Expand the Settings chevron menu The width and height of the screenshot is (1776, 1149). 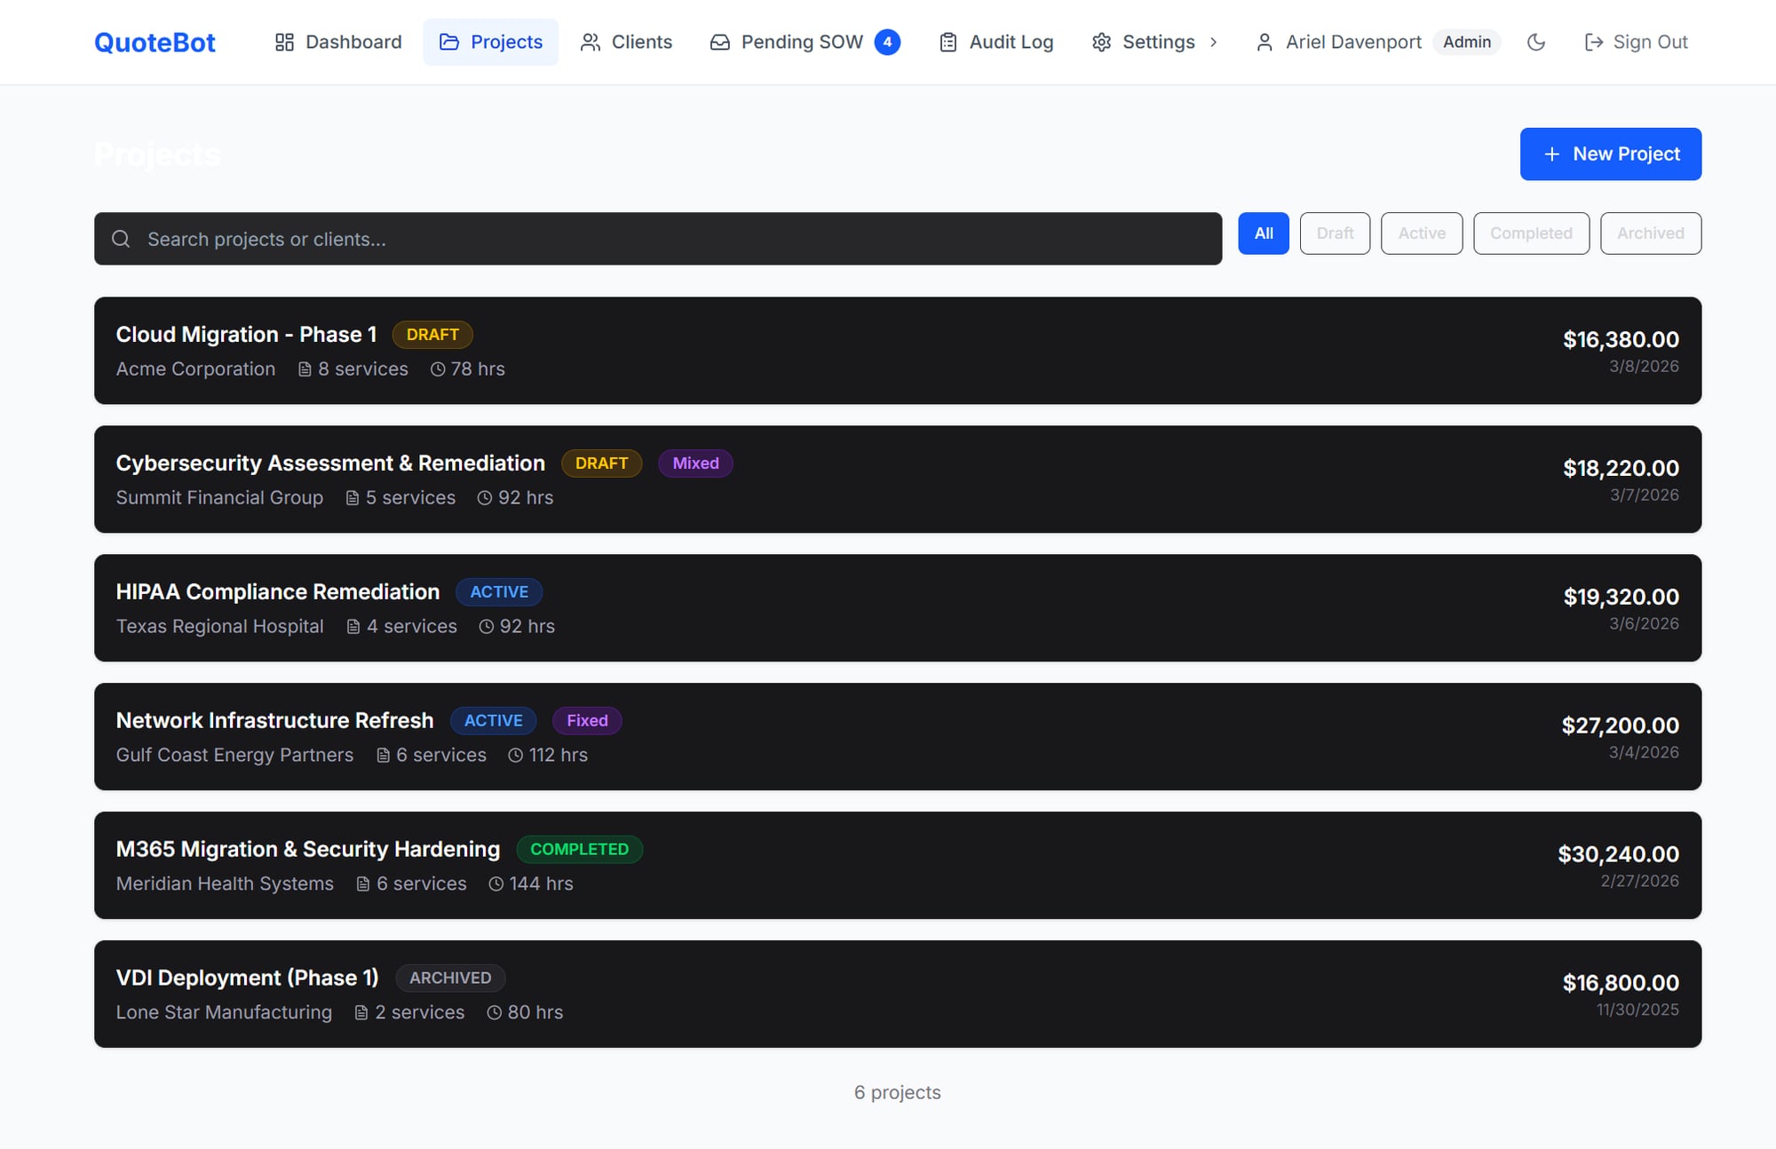tap(1214, 42)
